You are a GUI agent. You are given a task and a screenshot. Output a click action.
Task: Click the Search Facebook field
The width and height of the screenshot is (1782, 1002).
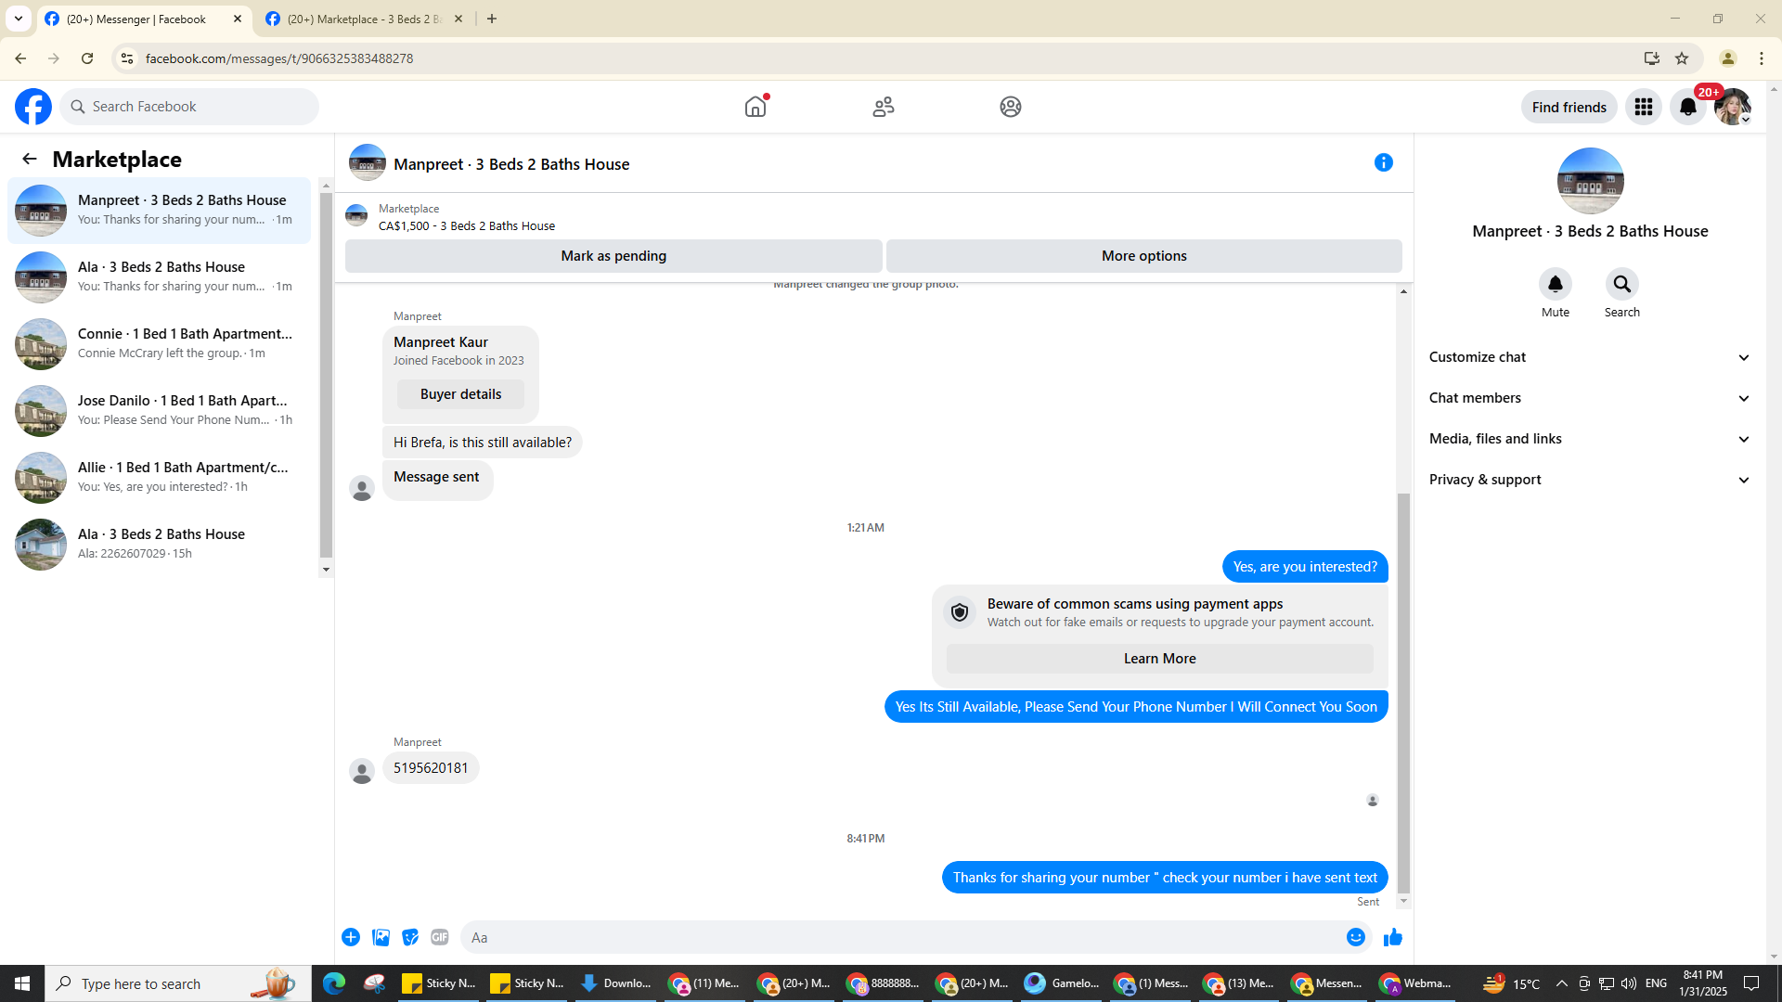coord(189,107)
